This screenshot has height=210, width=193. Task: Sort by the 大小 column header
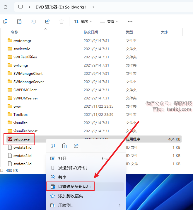click(x=165, y=32)
